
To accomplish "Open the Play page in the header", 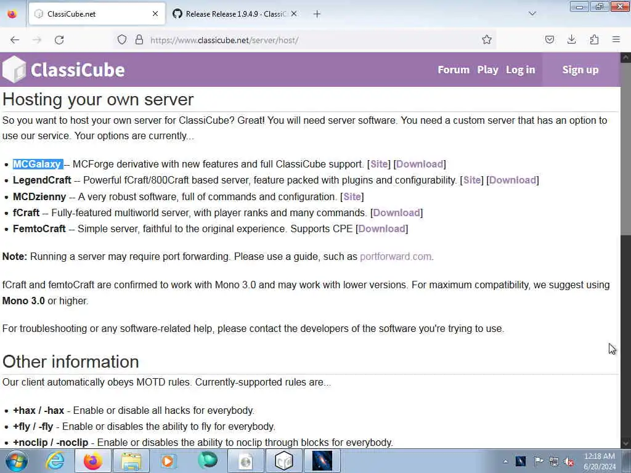I will pyautogui.click(x=488, y=70).
